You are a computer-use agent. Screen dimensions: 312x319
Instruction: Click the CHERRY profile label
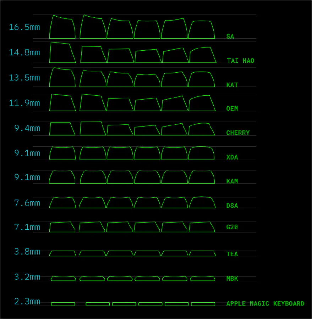238,133
